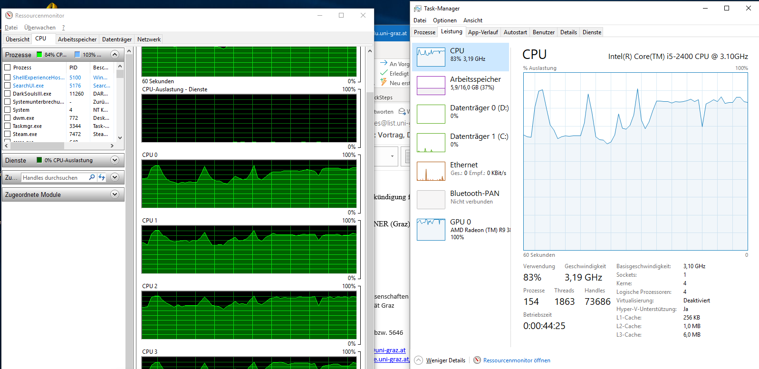Open the ? help menu in Ressourcenmonitor
This screenshot has width=759, height=369.
63,28
